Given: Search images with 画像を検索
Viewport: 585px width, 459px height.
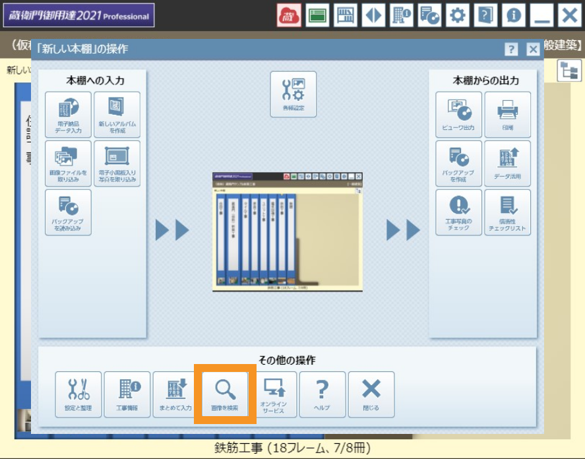Looking at the screenshot, I should click(225, 394).
